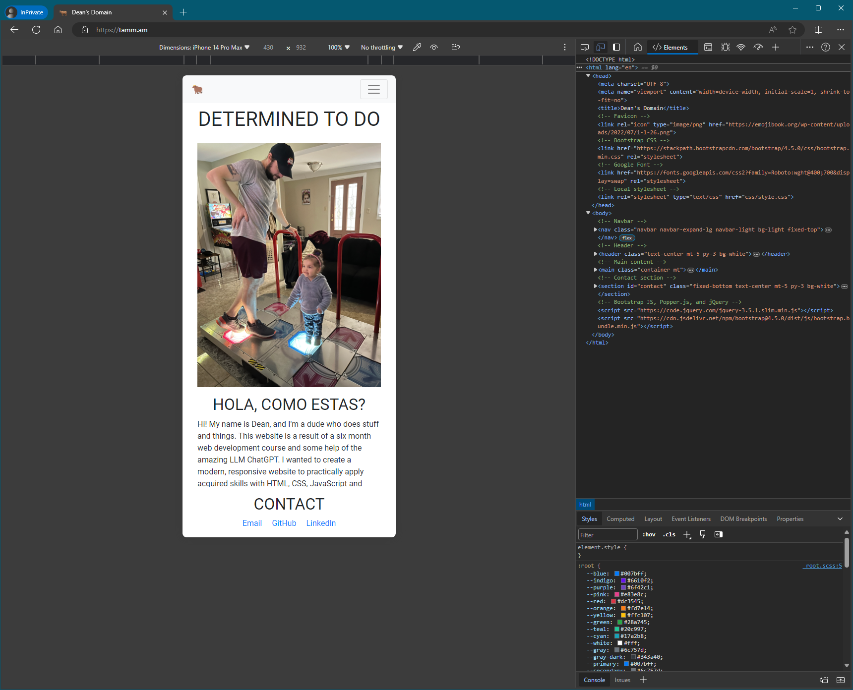Click the eyedropper icon in device toolbar
The width and height of the screenshot is (853, 690).
(x=417, y=47)
